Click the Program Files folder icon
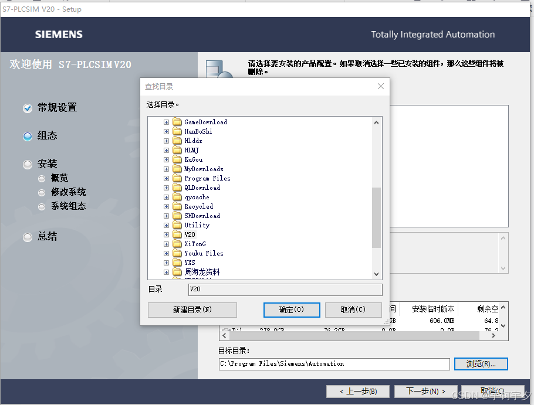 point(177,178)
